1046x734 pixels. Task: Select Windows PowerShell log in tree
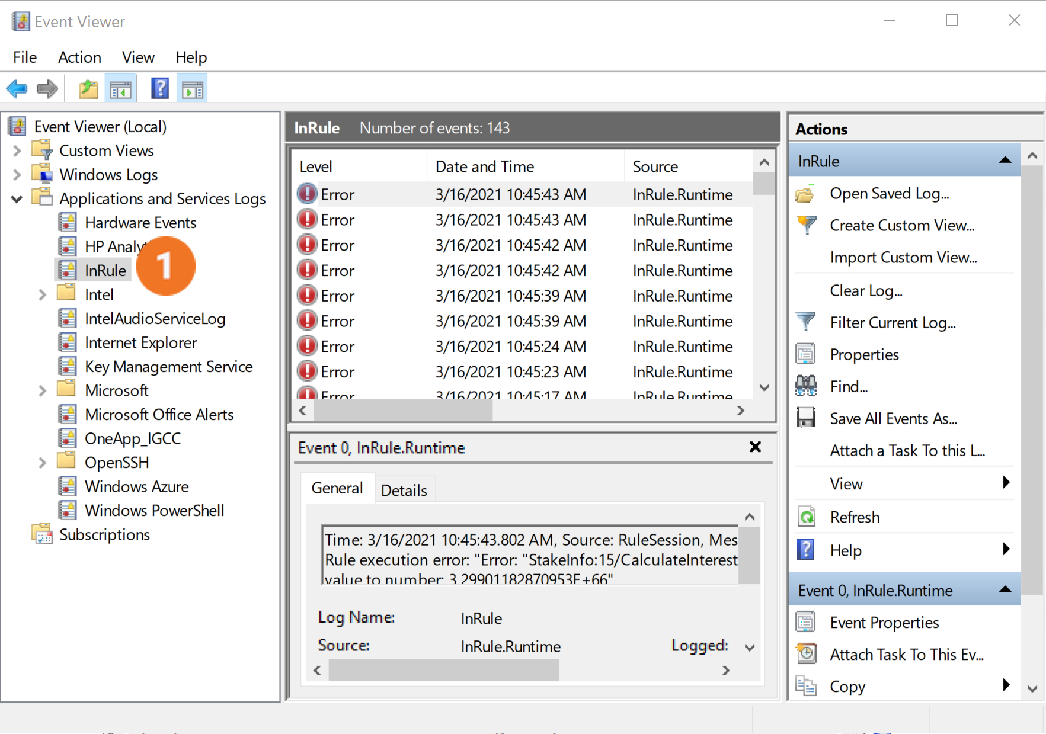click(x=154, y=511)
